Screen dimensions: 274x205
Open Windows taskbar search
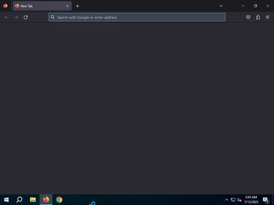(19, 200)
